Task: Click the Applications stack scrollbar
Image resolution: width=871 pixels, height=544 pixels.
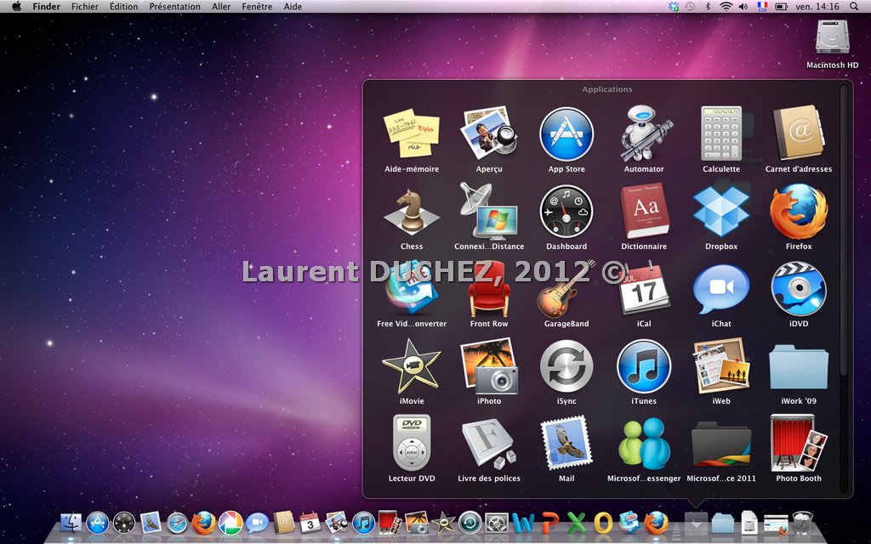Action: point(845,230)
